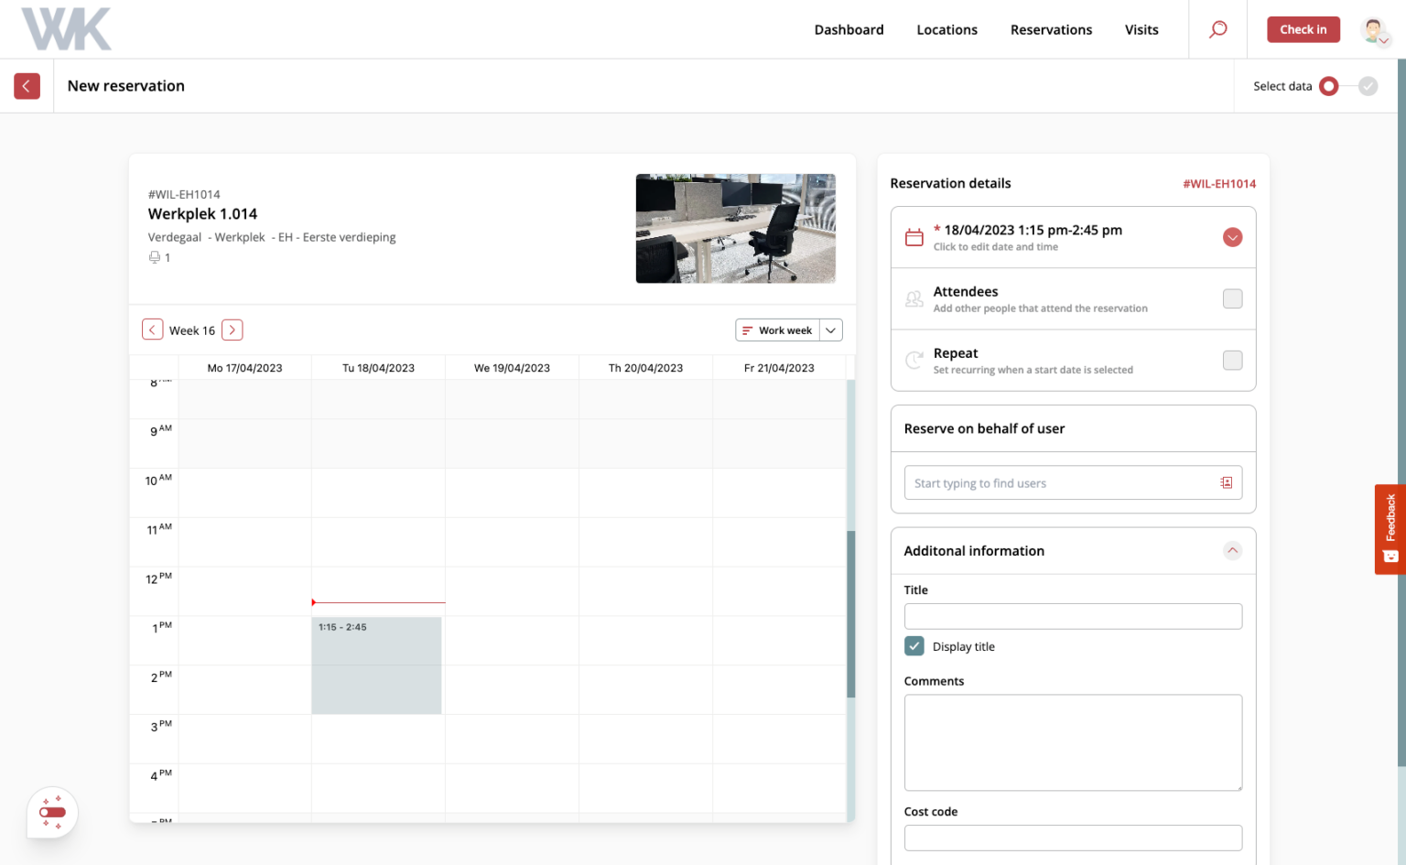Open search using the magnifier icon
1406x865 pixels.
1217,29
